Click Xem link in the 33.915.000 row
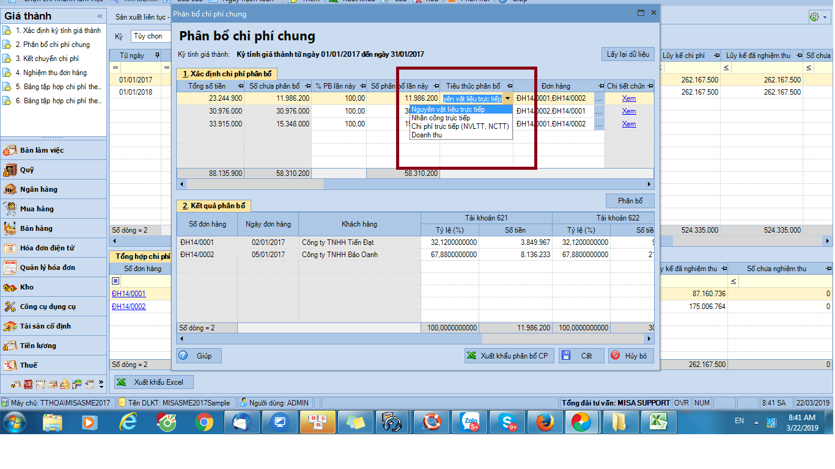The image size is (835, 469). [x=629, y=124]
